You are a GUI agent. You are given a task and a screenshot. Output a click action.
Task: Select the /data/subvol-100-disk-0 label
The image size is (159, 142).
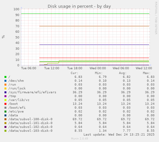(x=30, y=119)
